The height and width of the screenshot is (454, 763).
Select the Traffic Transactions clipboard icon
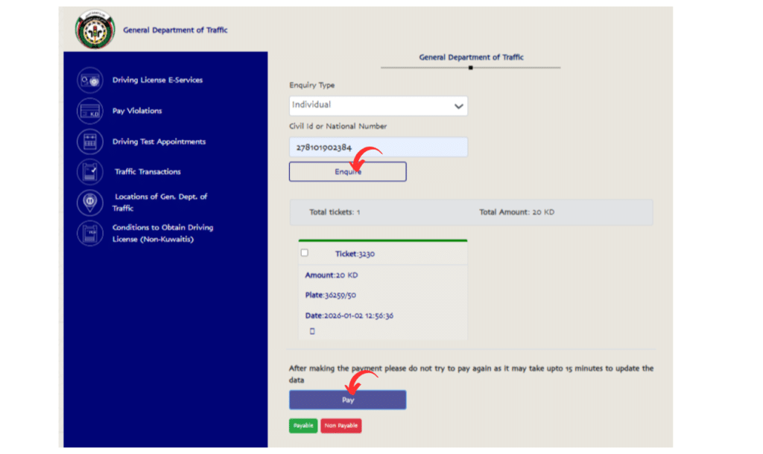pos(89,171)
